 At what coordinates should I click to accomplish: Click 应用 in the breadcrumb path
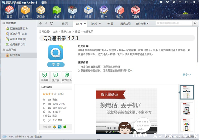(x=55, y=32)
